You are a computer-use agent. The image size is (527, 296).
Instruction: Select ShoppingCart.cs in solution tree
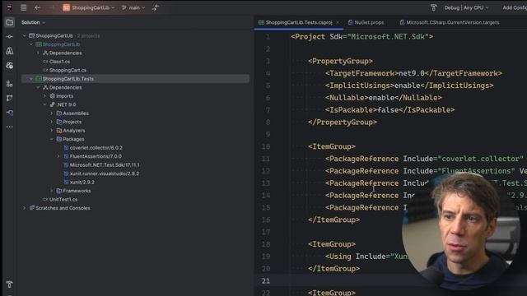click(68, 70)
